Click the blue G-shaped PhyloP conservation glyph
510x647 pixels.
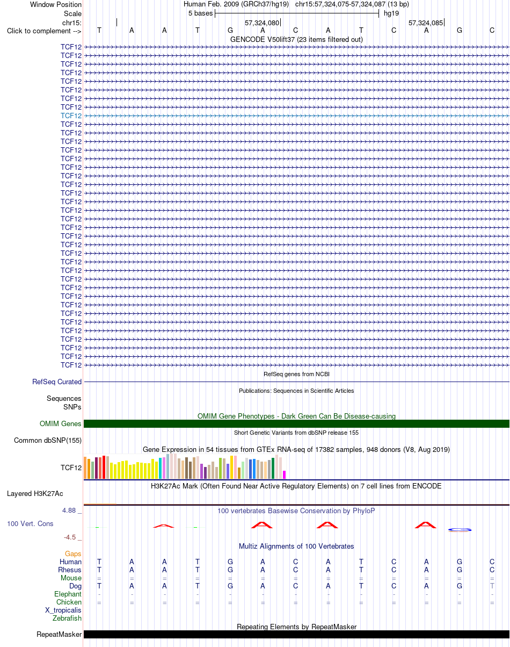pyautogui.click(x=460, y=530)
